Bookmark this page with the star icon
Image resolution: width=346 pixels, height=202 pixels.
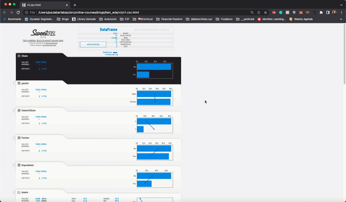pos(265,12)
